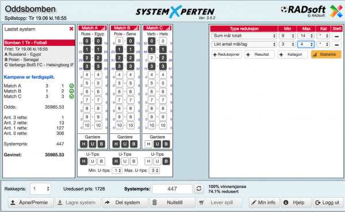Adjust the Max U-tips stepper
The image size is (345, 212).
point(155,171)
